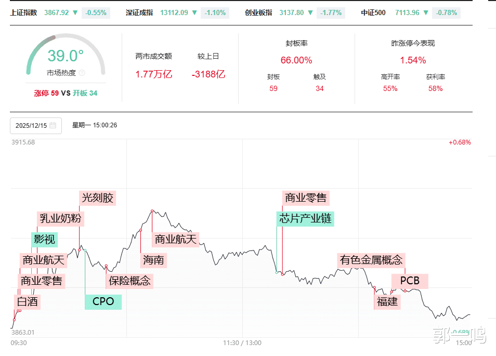Click the 封板率 66.00% value
The width and height of the screenshot is (496, 356).
pyautogui.click(x=296, y=60)
